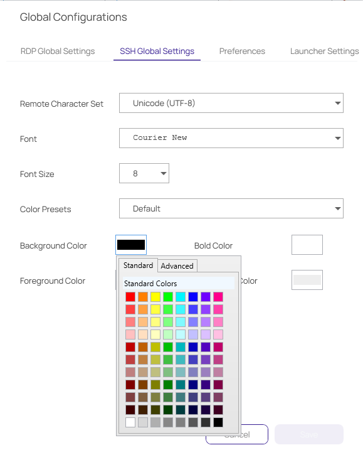Select the Standard color picker tab
The height and width of the screenshot is (450, 363).
[x=138, y=265]
